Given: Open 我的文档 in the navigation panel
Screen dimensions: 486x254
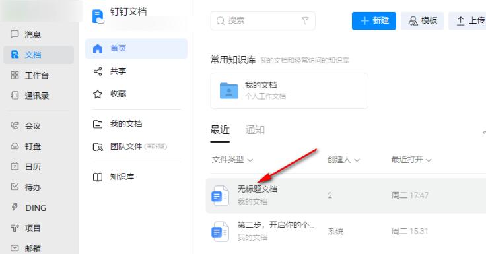Looking at the screenshot, I should [x=118, y=124].
